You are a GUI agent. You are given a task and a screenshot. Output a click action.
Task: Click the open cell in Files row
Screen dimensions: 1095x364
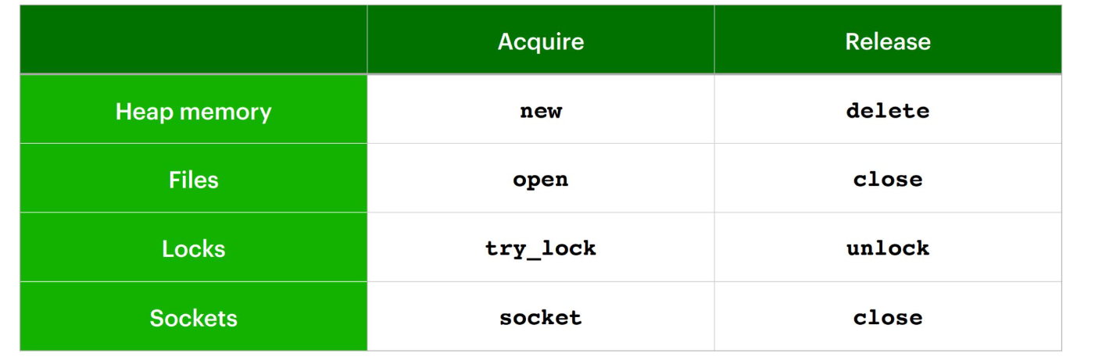pyautogui.click(x=541, y=180)
